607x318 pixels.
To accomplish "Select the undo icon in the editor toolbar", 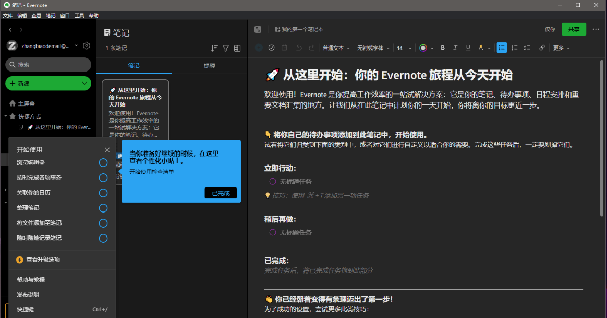I will pos(298,48).
